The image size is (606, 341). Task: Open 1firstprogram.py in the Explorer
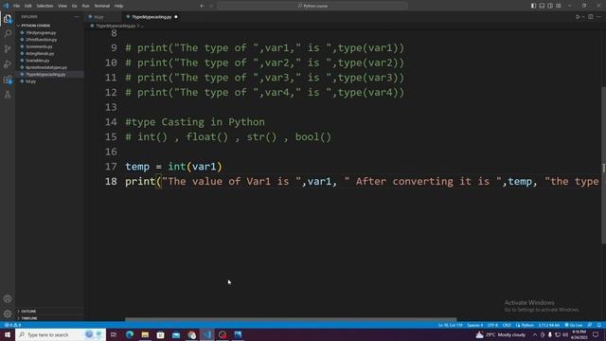(x=41, y=33)
